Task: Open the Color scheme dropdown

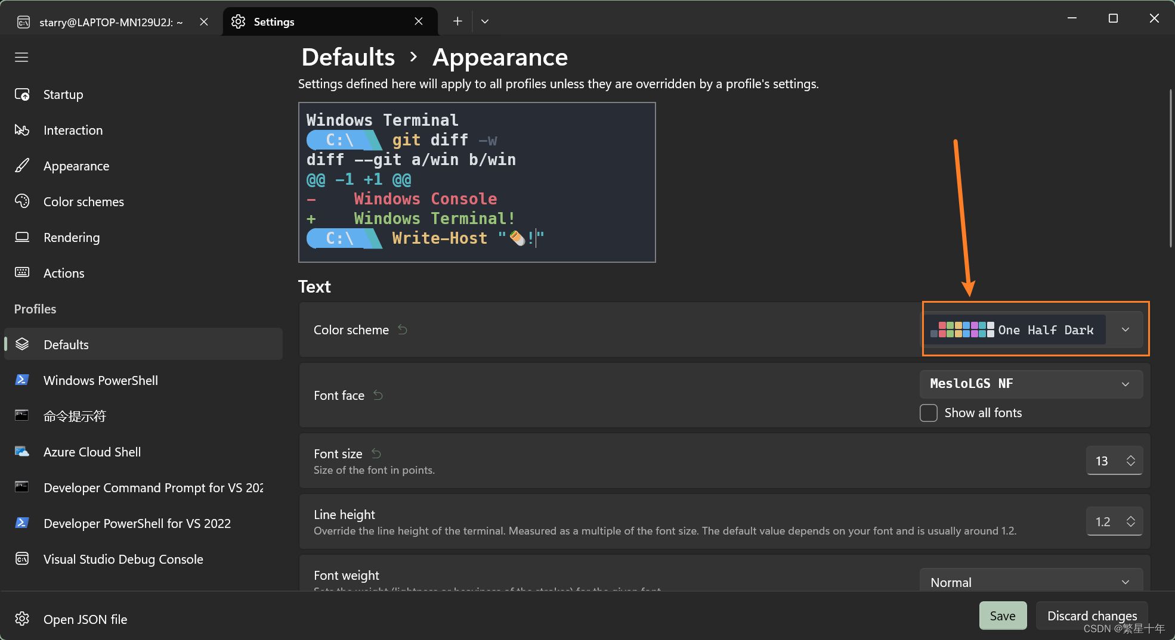Action: 1032,330
